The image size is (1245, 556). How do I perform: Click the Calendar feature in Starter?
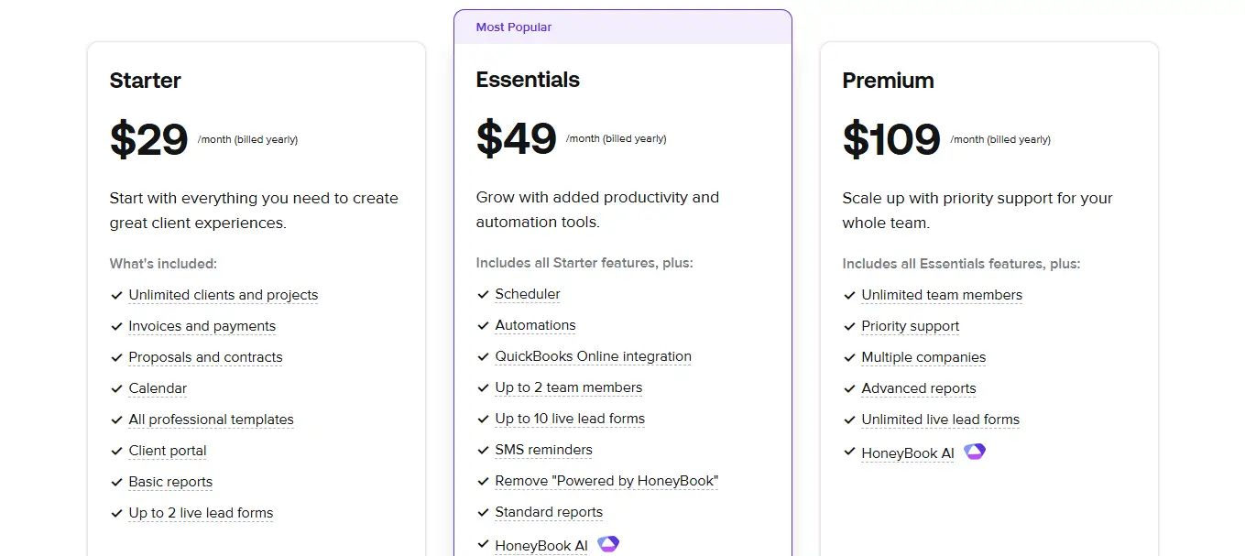(158, 388)
